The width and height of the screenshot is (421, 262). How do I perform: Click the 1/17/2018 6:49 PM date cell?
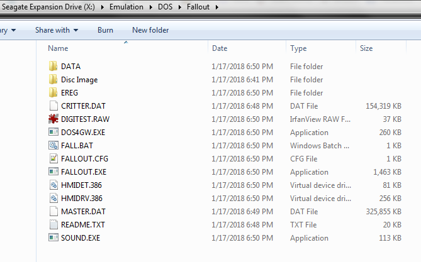[242, 212]
